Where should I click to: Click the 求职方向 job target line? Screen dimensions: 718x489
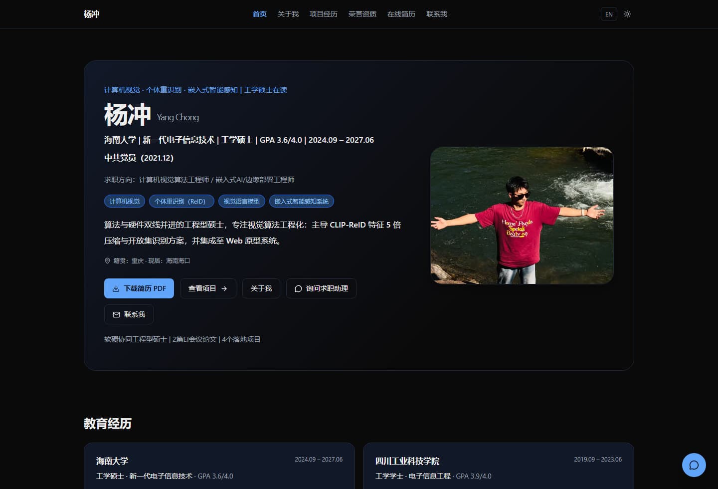(x=199, y=180)
